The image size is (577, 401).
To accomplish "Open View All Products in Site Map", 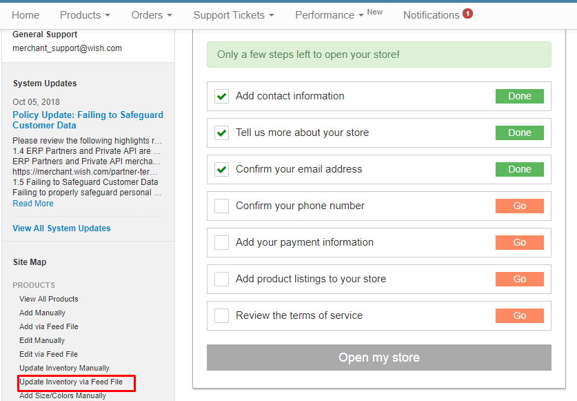I will pyautogui.click(x=49, y=299).
